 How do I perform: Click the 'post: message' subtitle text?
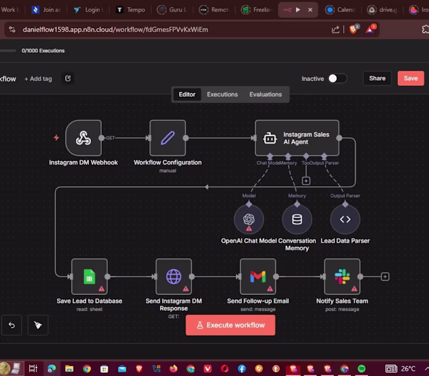[x=342, y=309]
